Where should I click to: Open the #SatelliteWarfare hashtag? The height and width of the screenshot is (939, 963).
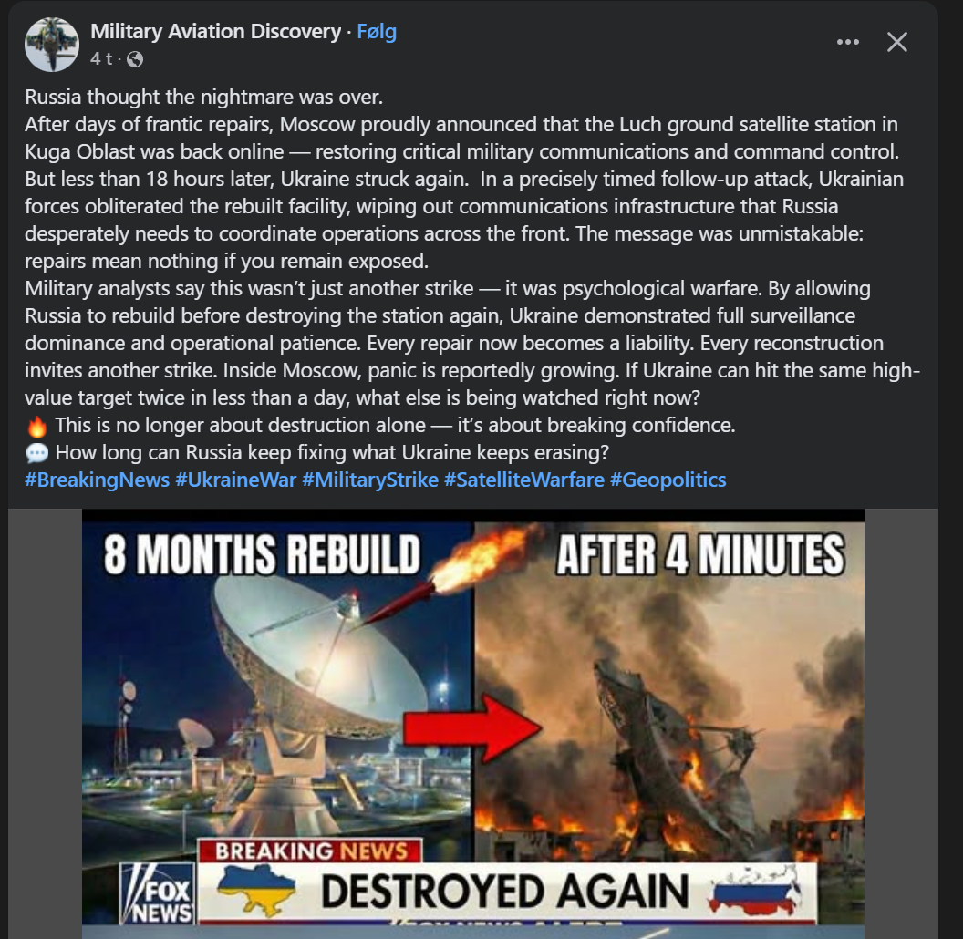[x=524, y=480]
